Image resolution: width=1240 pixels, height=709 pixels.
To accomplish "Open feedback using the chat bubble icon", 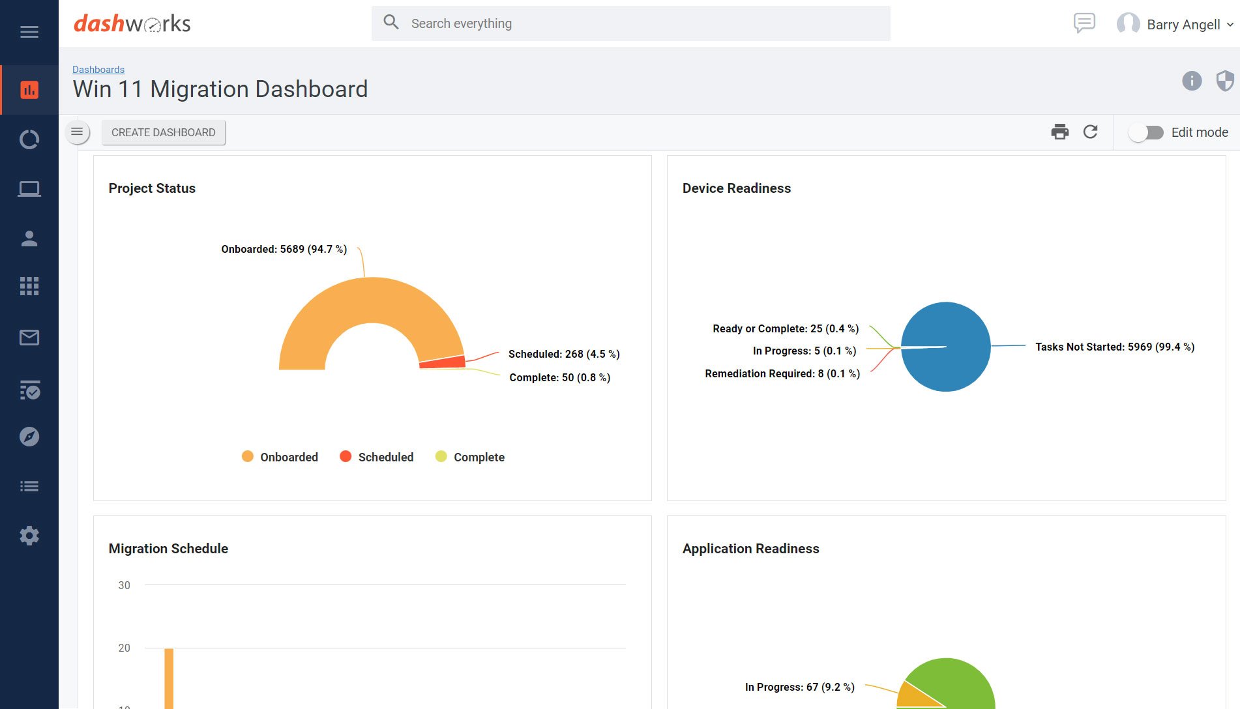I will (1084, 23).
